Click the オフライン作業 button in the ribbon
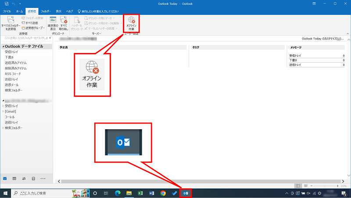351x198 pixels. point(131,23)
